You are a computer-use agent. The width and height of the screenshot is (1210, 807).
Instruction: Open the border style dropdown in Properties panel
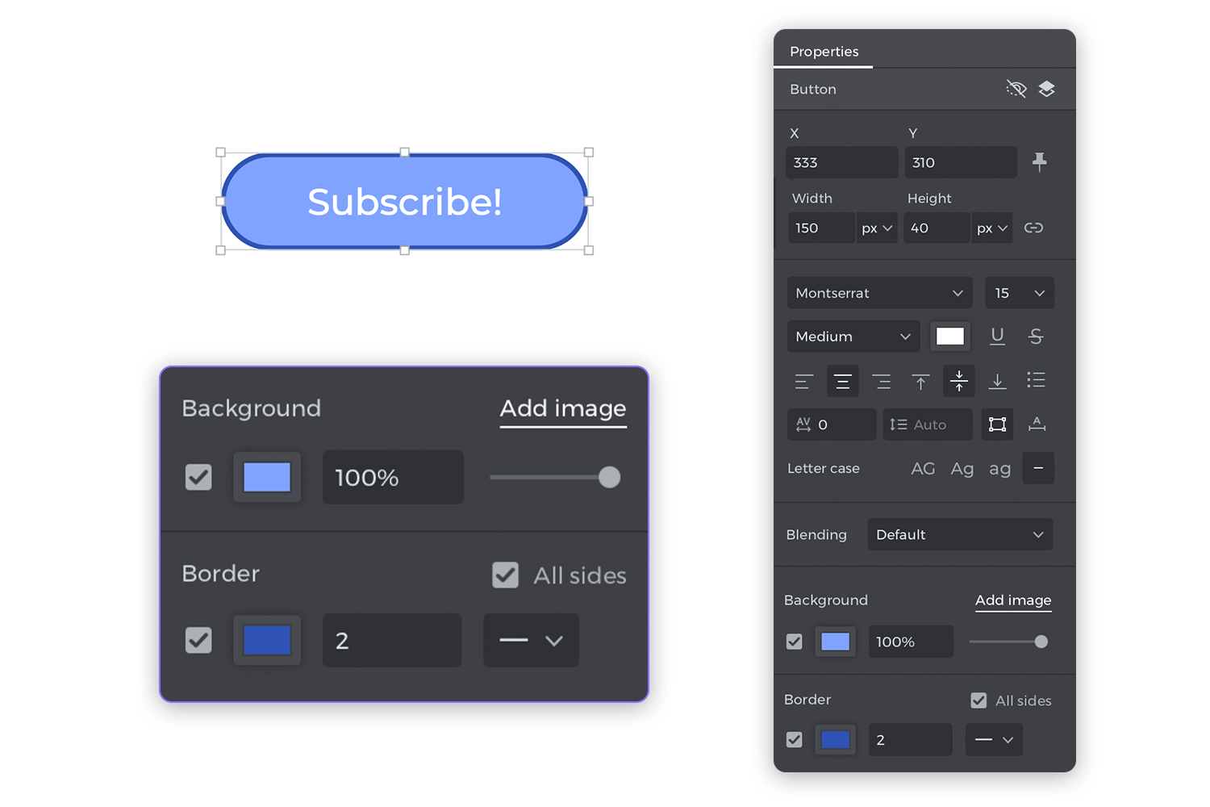(994, 739)
